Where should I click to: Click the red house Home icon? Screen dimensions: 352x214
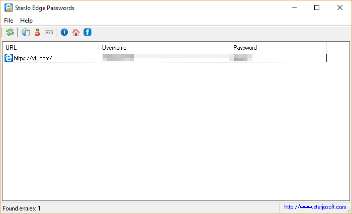click(76, 33)
